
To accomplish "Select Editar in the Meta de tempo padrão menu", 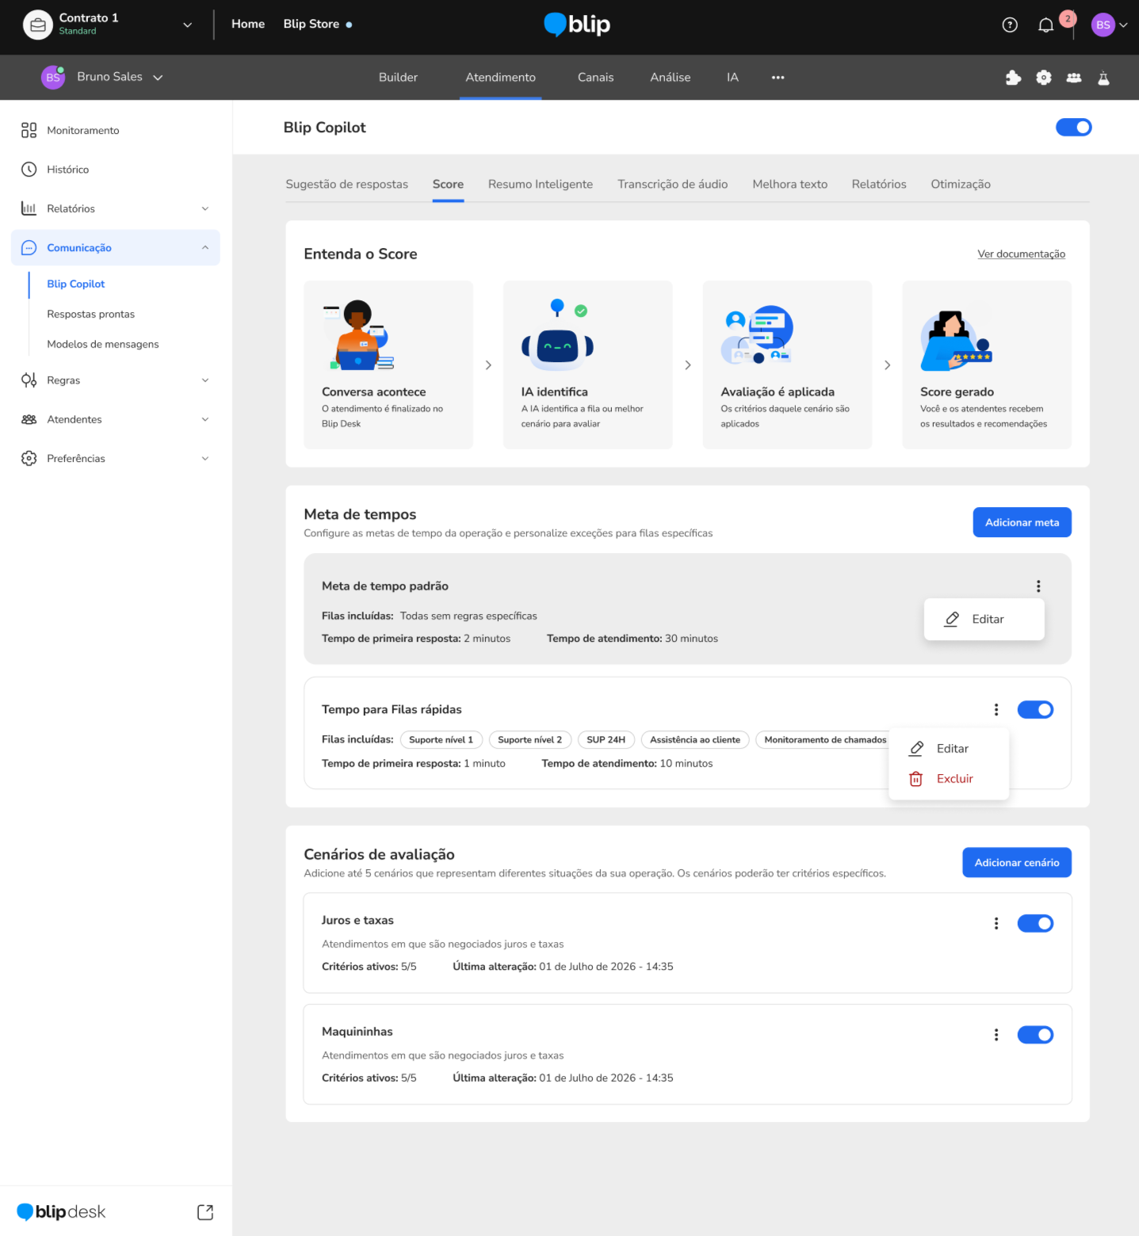I will (x=984, y=620).
